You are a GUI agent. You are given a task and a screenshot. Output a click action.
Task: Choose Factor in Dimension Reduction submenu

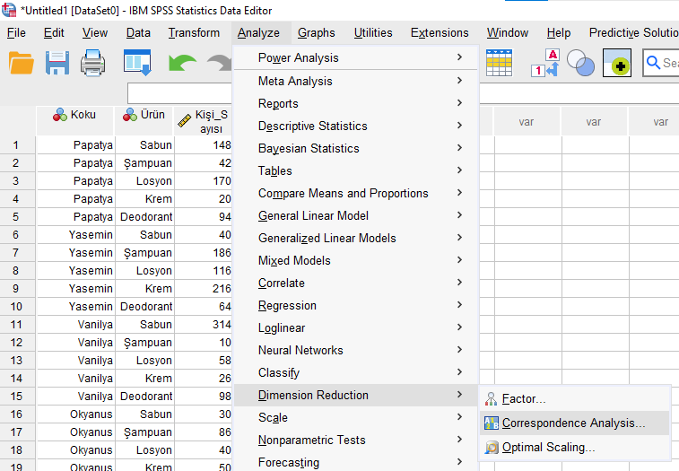coord(524,399)
